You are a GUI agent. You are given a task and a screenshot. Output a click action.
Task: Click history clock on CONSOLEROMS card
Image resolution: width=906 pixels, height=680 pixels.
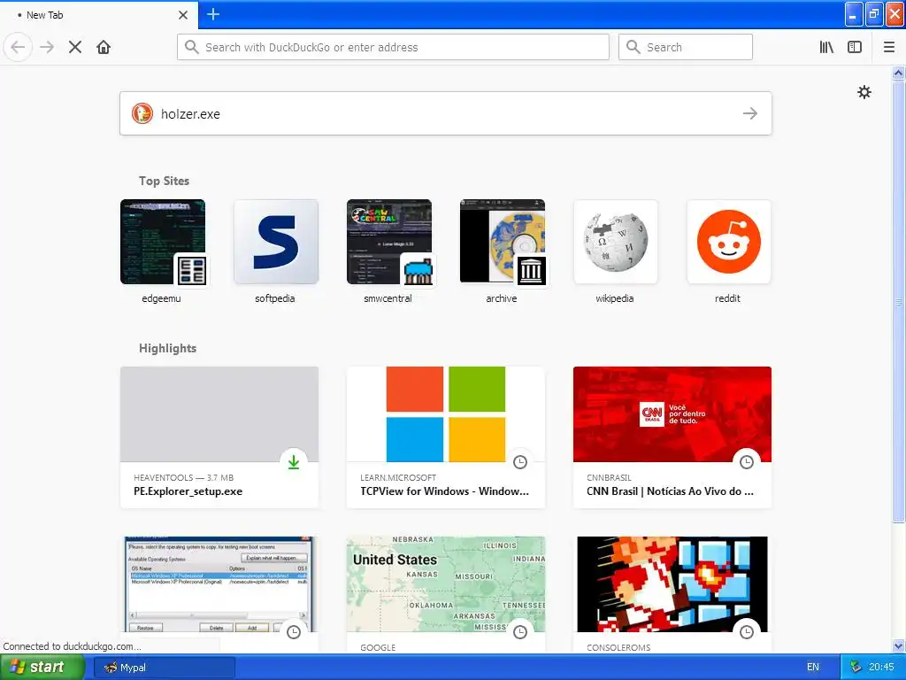[x=747, y=632]
